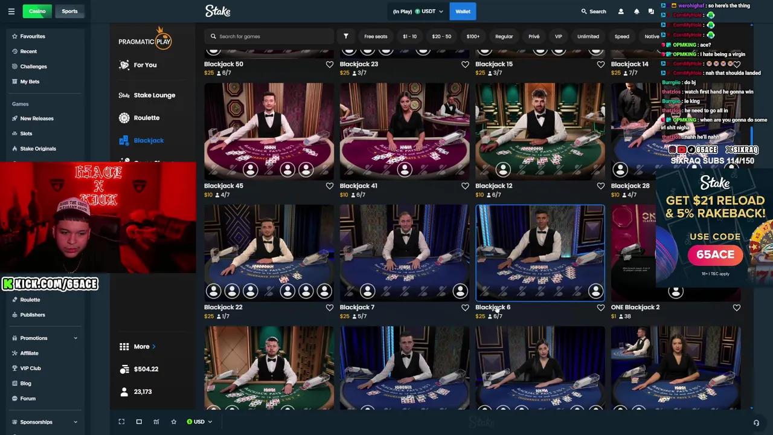Open the filter funnel icon

(346, 36)
